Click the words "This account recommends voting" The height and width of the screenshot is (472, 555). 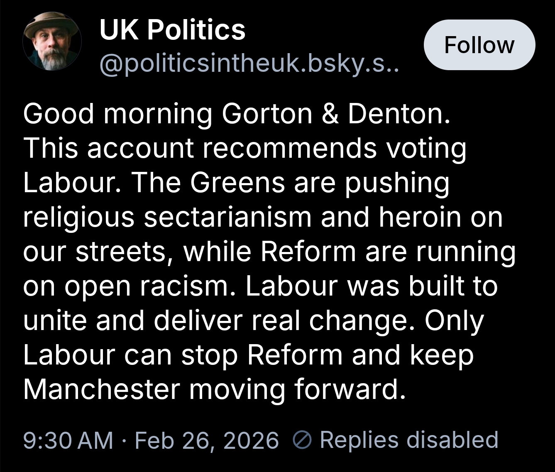coord(245,148)
